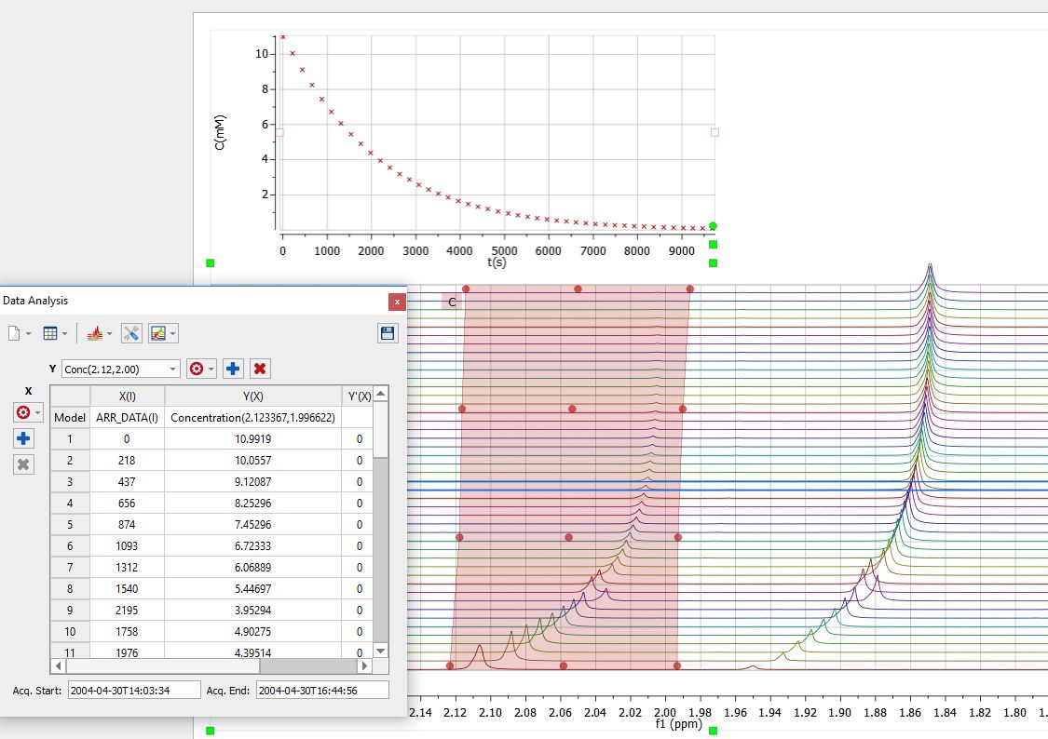The height and width of the screenshot is (739, 1048).
Task: Click the stacked spectra icon in toolbar
Action: click(x=94, y=333)
